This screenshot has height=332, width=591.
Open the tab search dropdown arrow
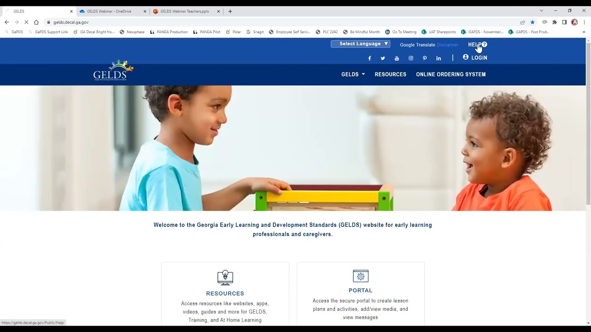pos(541,11)
